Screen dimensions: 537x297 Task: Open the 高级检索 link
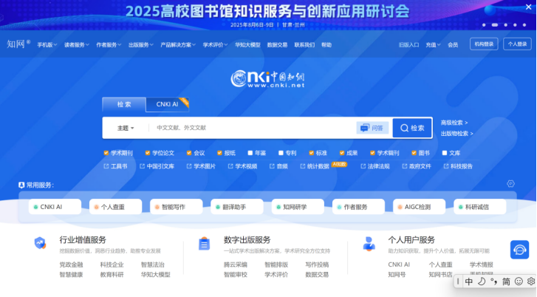454,123
